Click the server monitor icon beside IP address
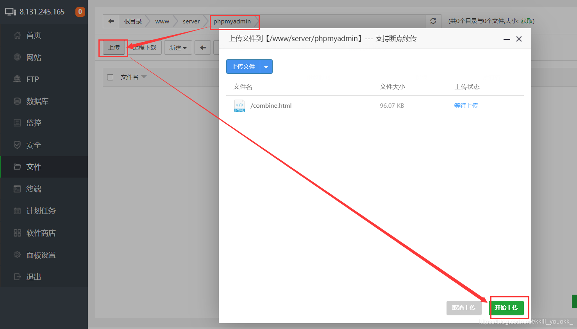577x329 pixels. pyautogui.click(x=11, y=12)
